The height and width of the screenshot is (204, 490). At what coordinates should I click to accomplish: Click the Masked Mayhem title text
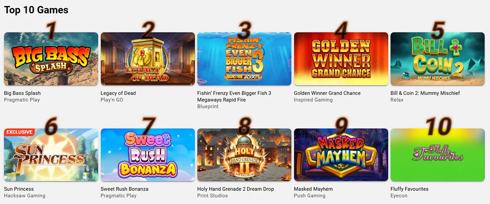coord(313,189)
